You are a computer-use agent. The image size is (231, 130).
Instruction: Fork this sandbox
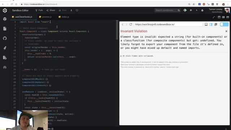point(39,10)
